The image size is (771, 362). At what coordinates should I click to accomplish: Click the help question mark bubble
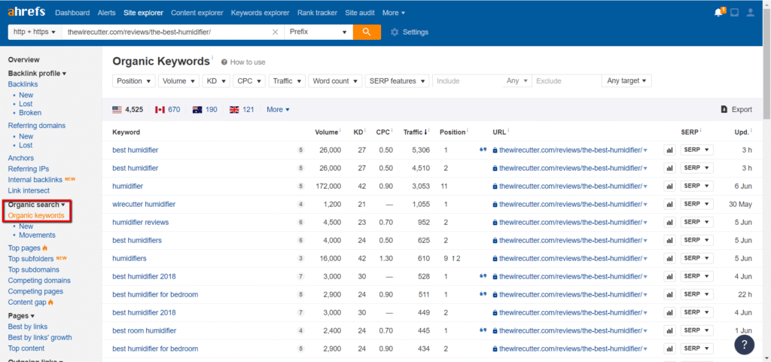coord(745,345)
